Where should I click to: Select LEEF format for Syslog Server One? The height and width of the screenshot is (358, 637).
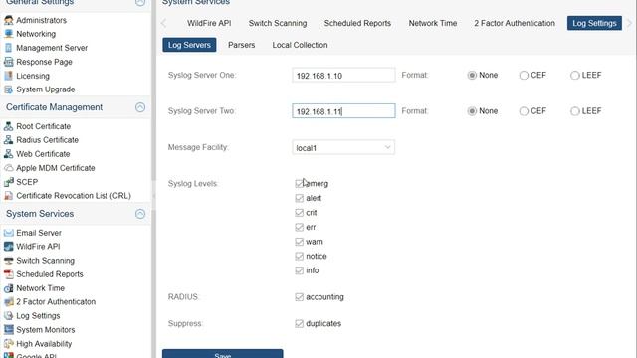pos(575,76)
